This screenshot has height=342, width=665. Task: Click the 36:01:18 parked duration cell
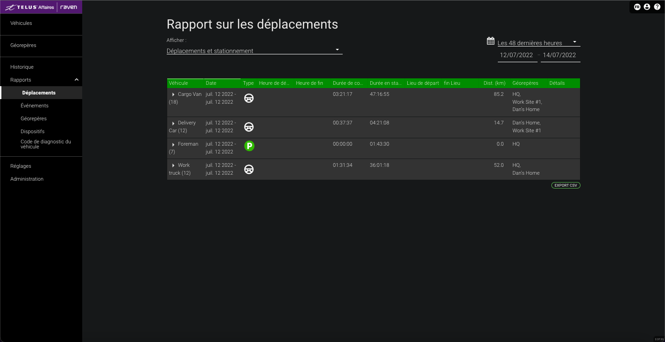[x=380, y=165]
